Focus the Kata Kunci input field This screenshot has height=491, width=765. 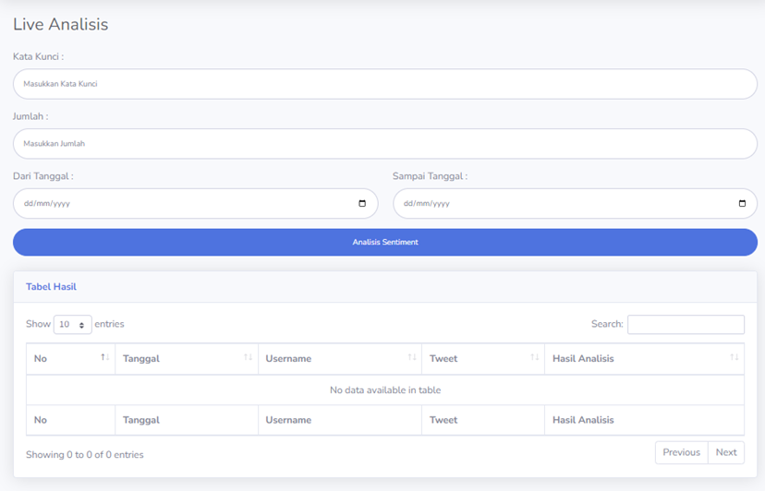[x=384, y=84]
